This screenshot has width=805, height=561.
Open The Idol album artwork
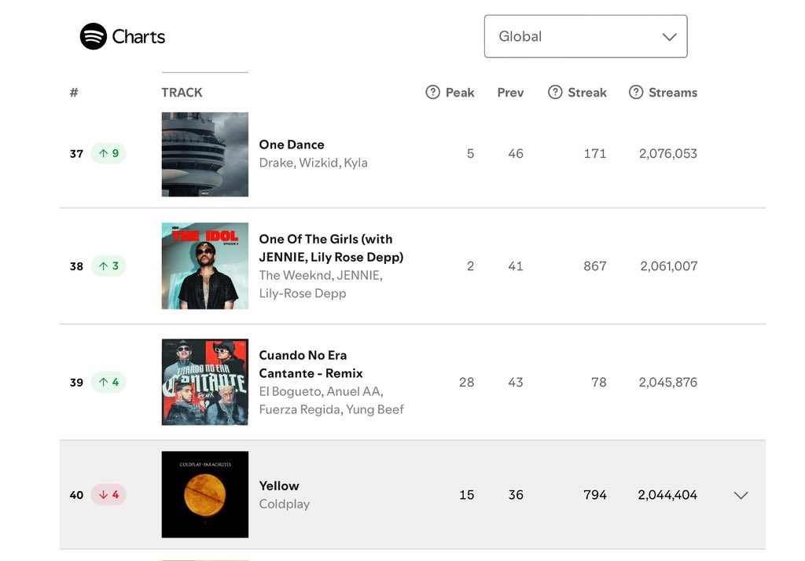[204, 266]
